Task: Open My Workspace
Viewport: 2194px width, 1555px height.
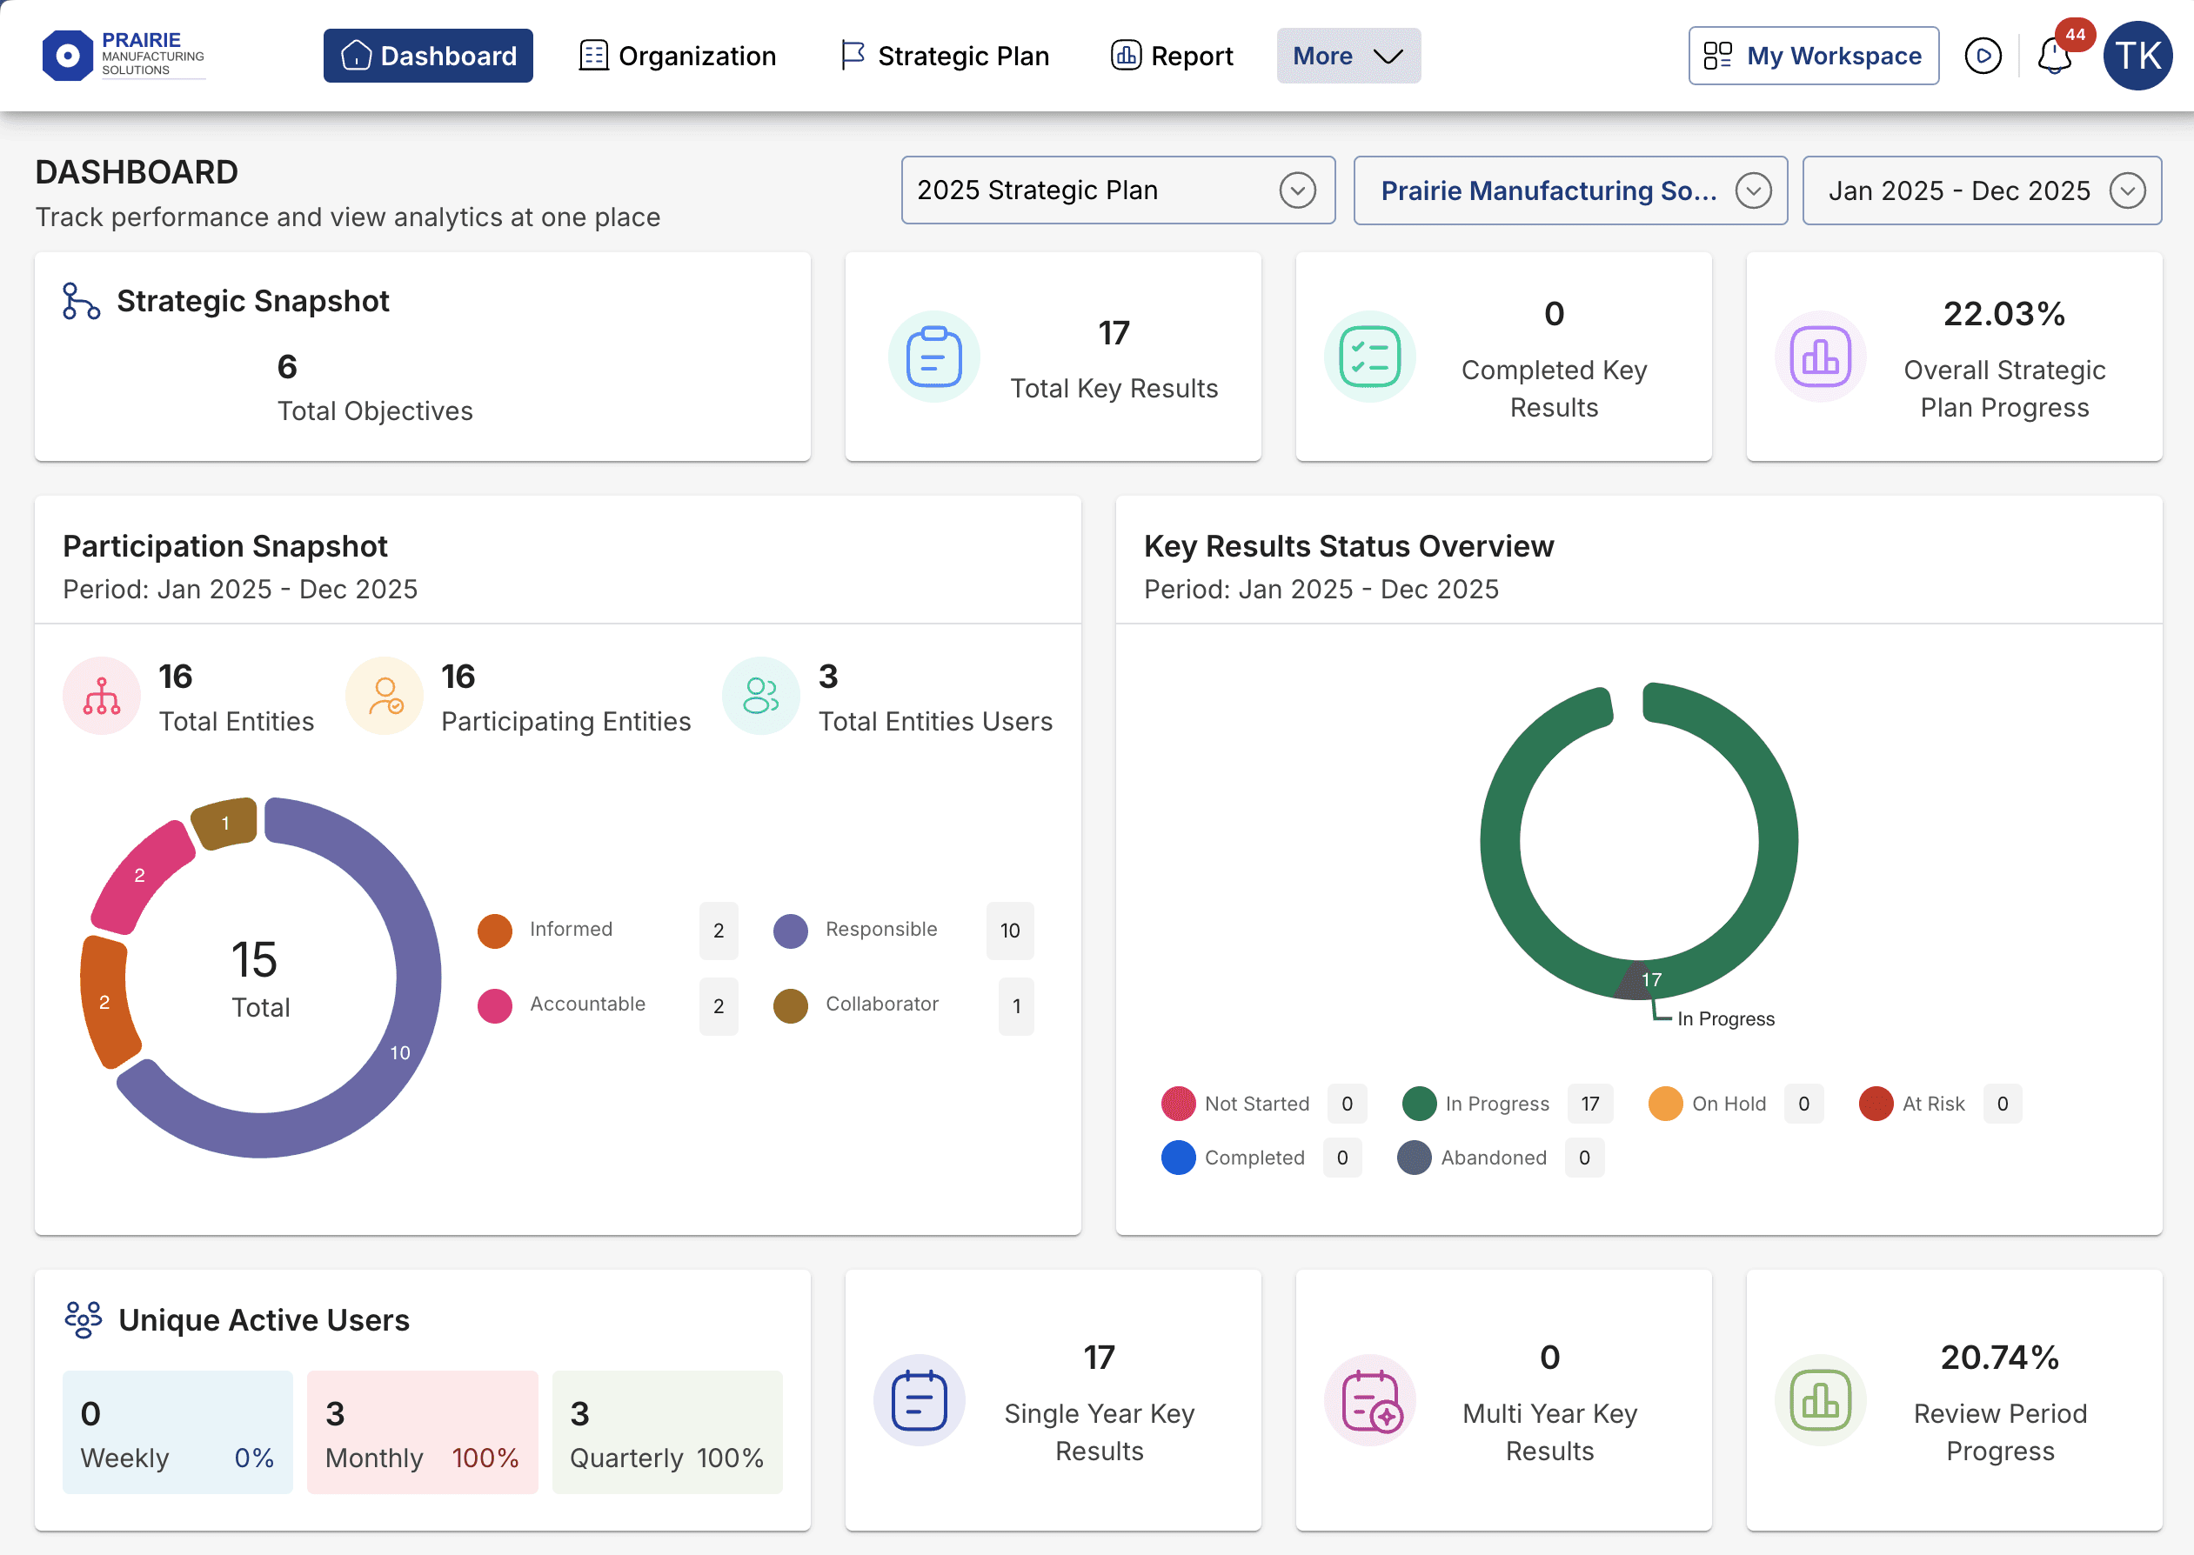Action: 1813,57
